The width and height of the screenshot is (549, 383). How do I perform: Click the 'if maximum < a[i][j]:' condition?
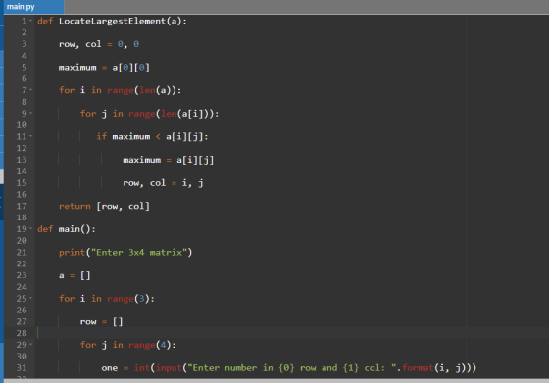(152, 136)
